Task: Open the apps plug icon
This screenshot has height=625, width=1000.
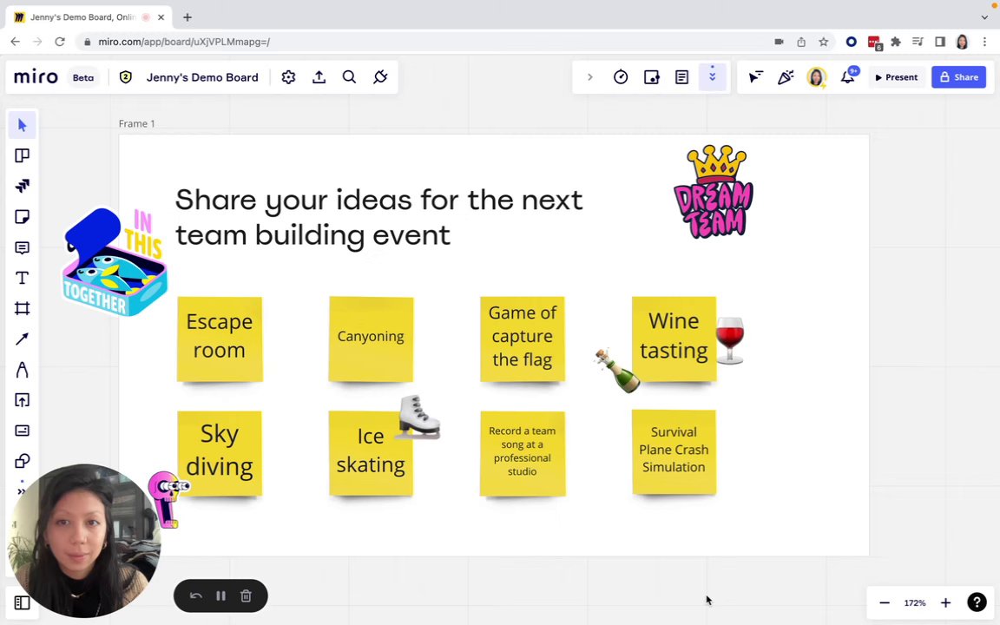Action: 380,77
